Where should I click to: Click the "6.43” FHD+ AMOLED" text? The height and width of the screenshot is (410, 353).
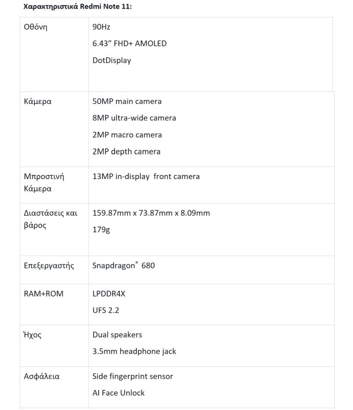[x=129, y=44]
